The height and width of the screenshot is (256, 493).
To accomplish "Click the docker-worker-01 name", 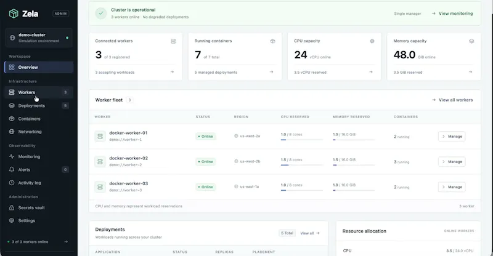I will pos(128,133).
